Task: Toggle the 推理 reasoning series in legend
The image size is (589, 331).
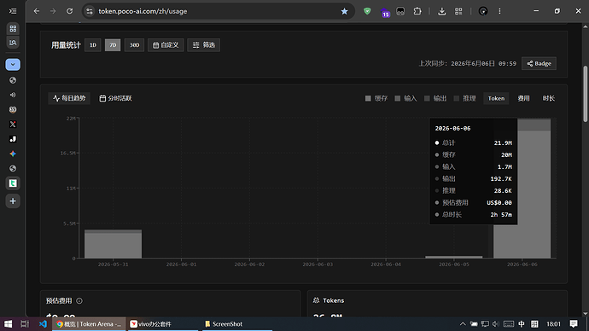Action: tap(465, 98)
